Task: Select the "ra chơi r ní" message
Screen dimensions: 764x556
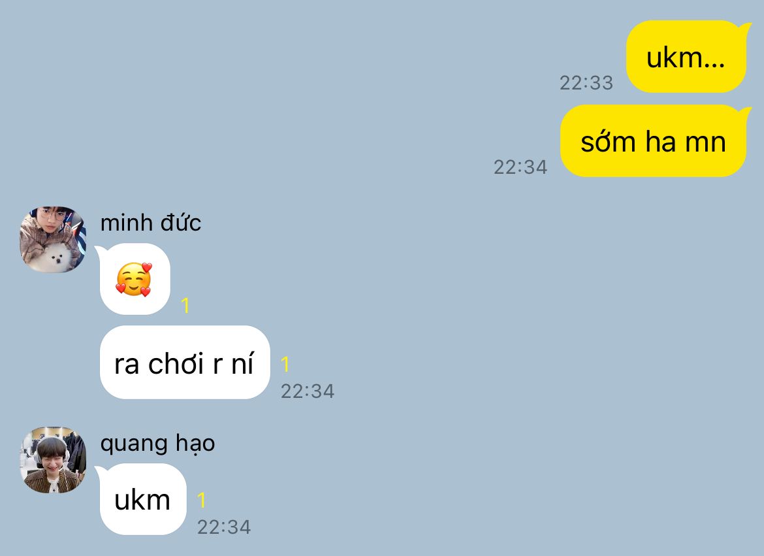Action: 185,363
